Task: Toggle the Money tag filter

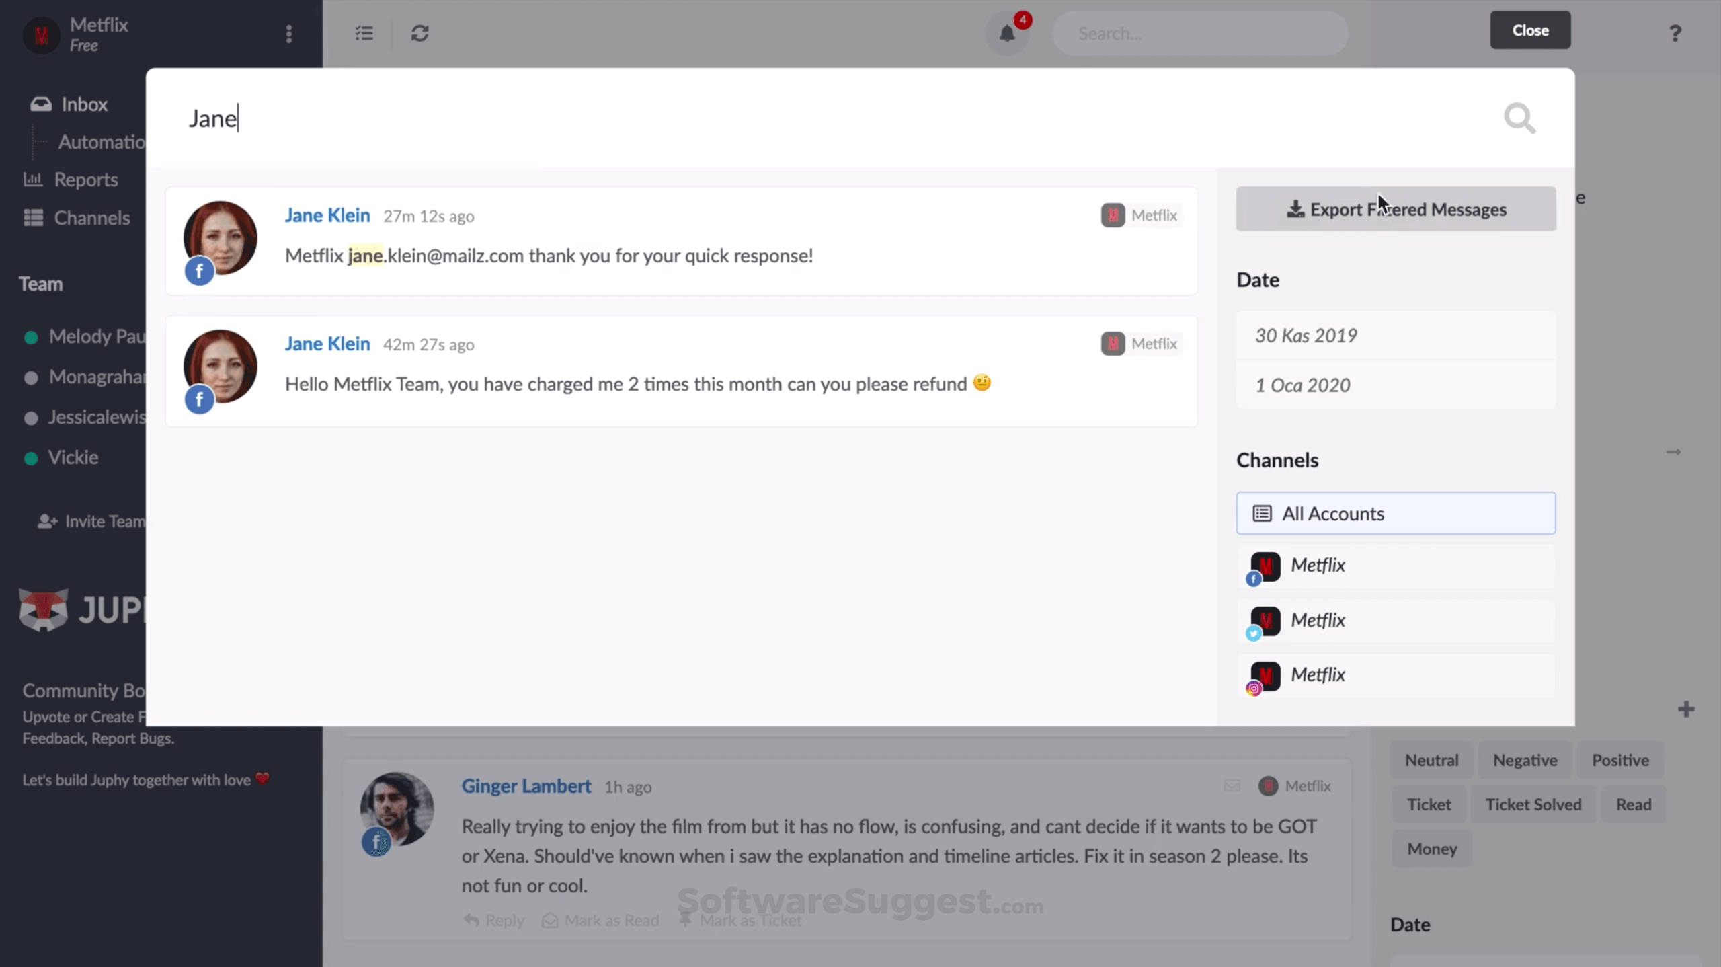Action: [x=1431, y=849]
